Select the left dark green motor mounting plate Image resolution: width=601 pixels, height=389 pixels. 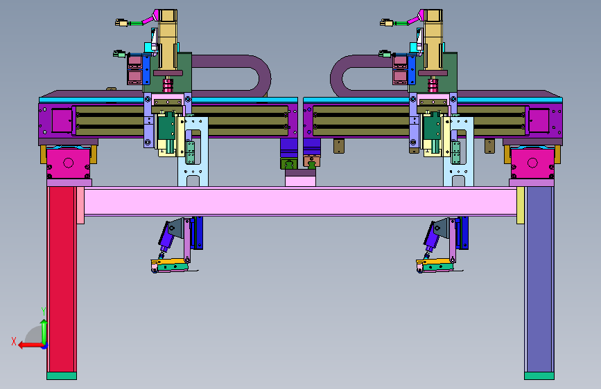point(184,73)
